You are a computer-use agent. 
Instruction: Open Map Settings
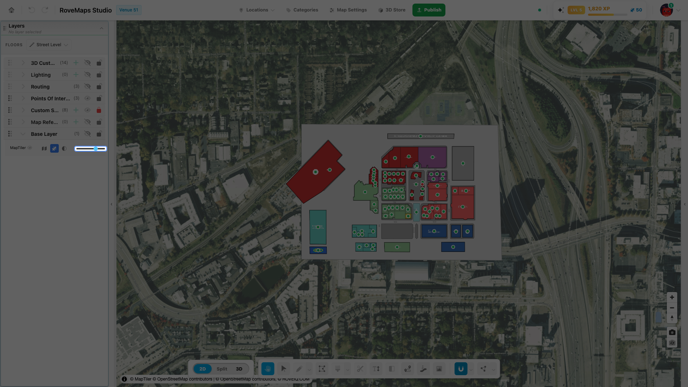pyautogui.click(x=348, y=10)
